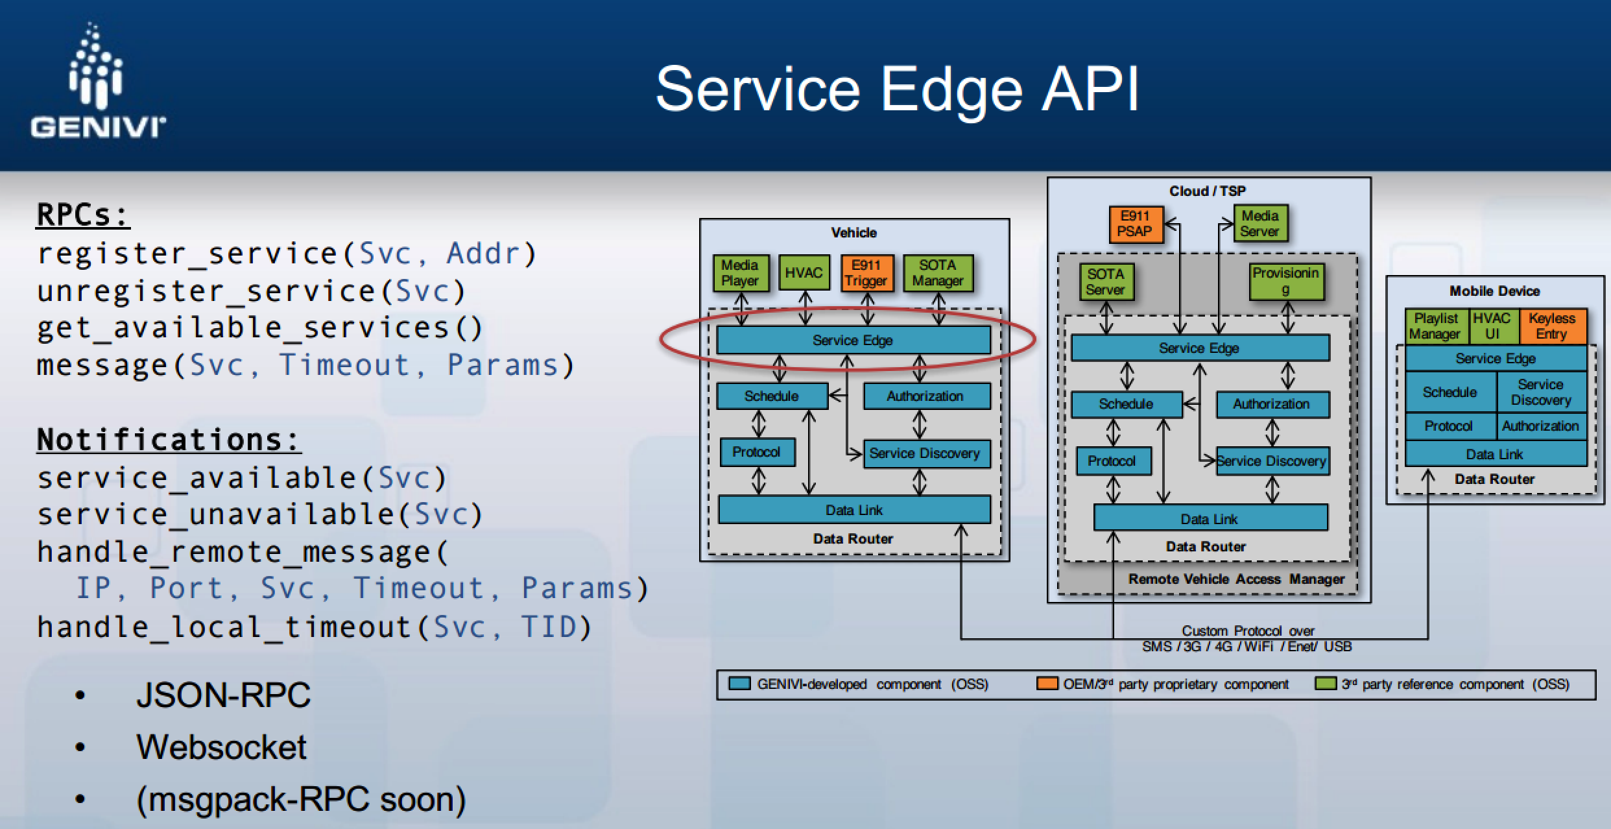Click the Service Edge API title
Screen dimensions: 1611x829
898,89
